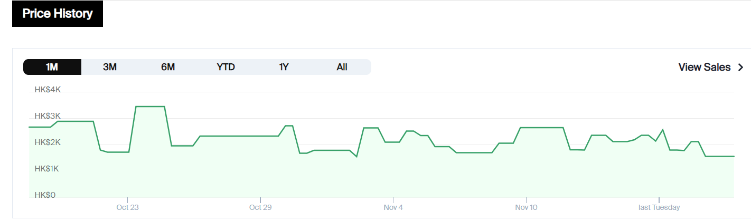Select the All time range
Screen dimensions: 751x221
(x=342, y=67)
